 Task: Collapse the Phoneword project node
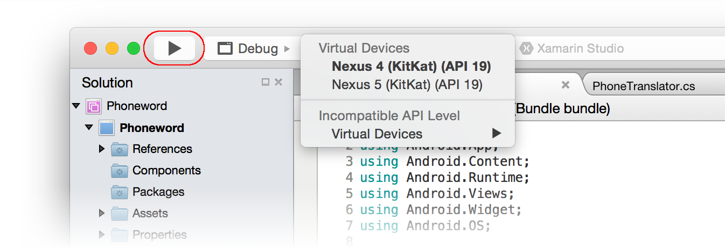[x=89, y=128]
